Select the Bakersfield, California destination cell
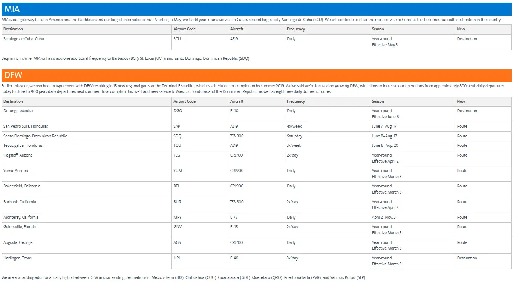Screen dimensions: 519x282 coord(22,186)
